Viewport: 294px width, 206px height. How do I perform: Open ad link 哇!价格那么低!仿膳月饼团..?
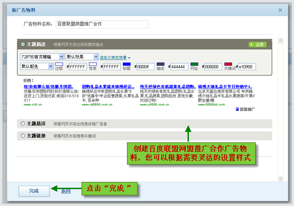coord(49,87)
